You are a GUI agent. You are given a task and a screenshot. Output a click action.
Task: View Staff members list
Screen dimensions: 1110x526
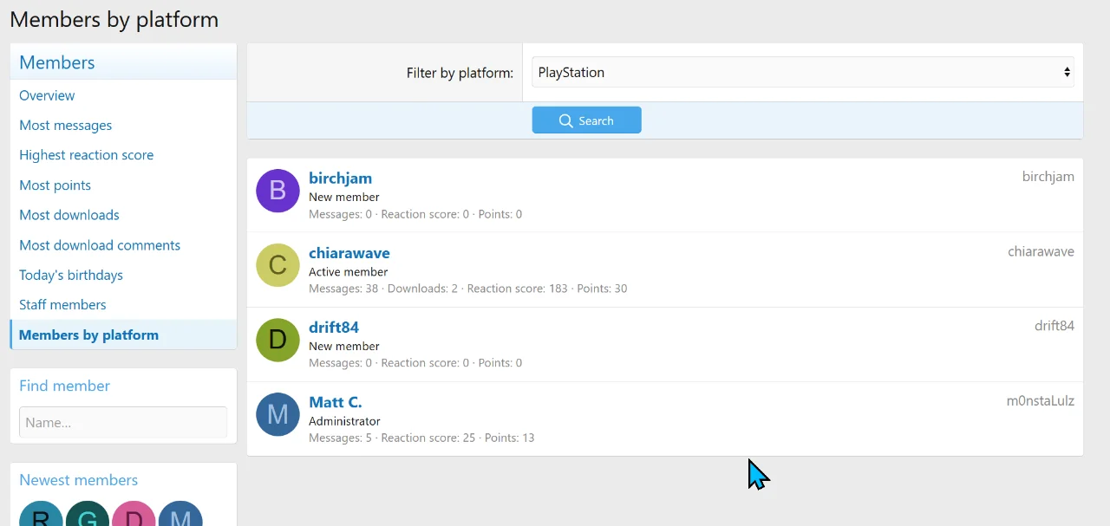(62, 305)
